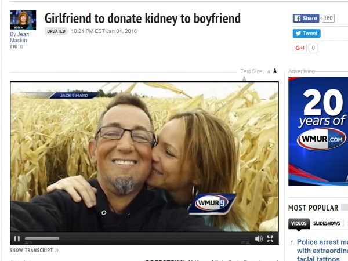Expand the Show Transcript section

[x=34, y=250]
